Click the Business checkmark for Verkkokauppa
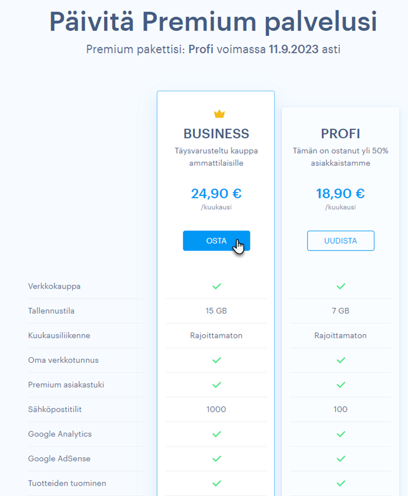 click(x=216, y=286)
